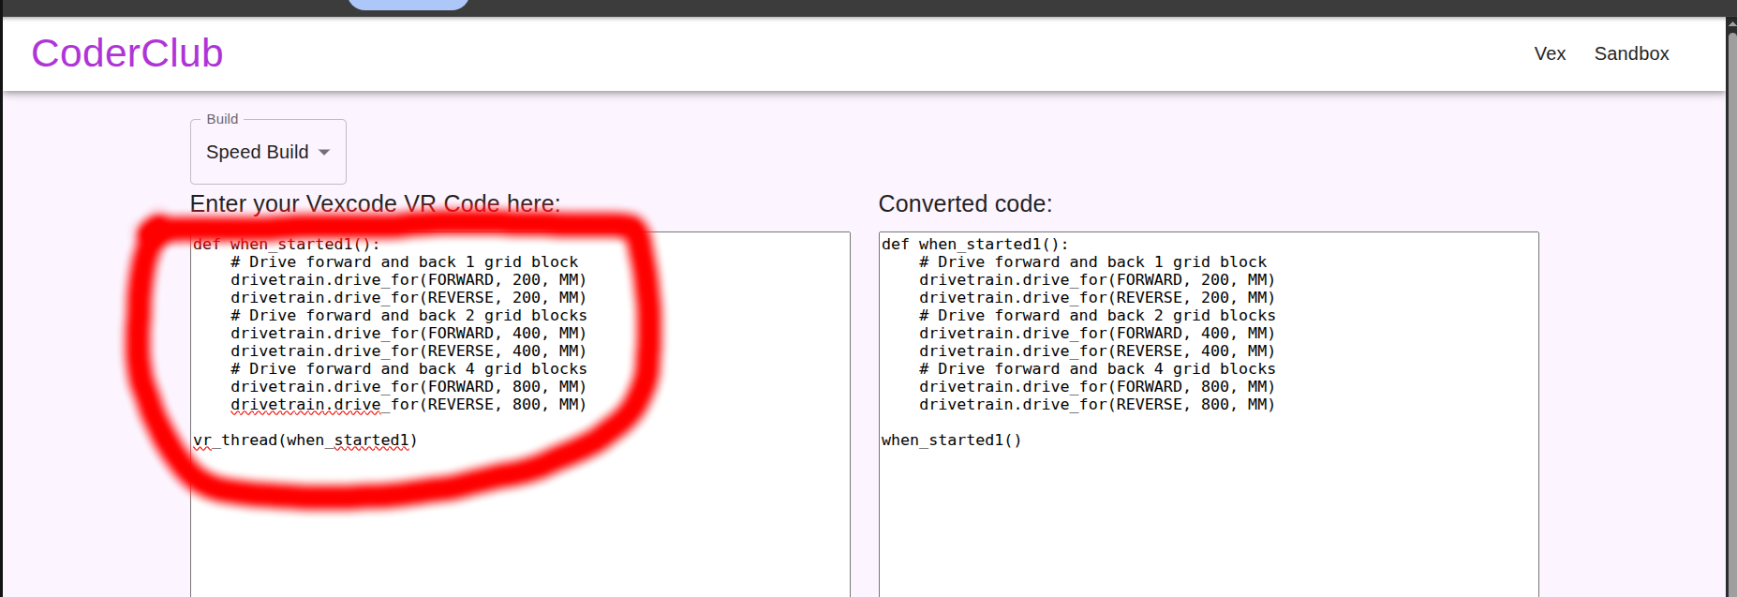The image size is (1737, 597).
Task: Click the vr_thread(when_started1) line in input
Action: (x=305, y=440)
